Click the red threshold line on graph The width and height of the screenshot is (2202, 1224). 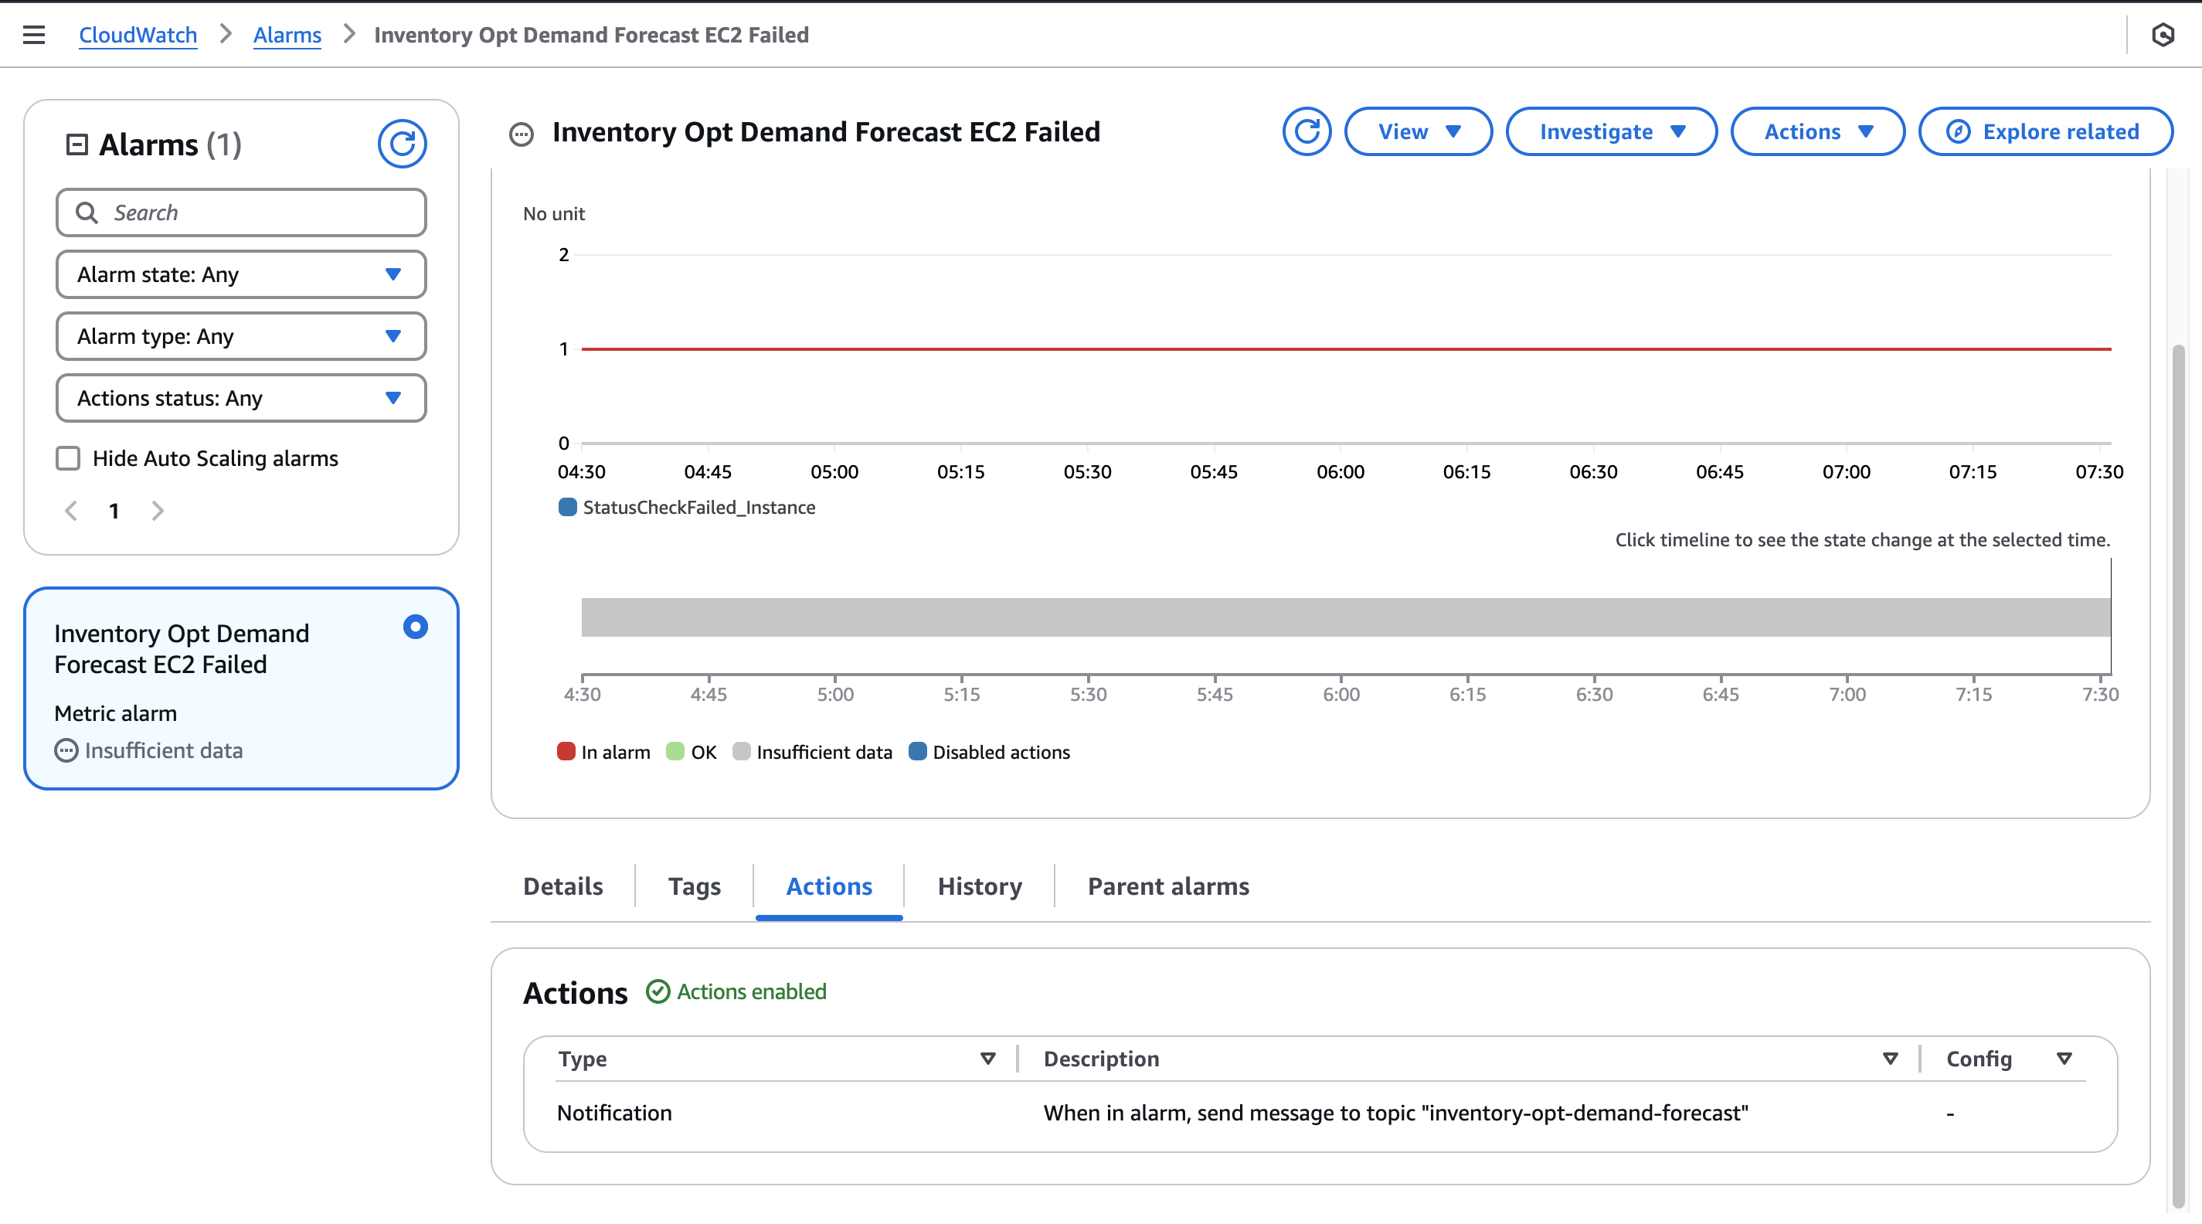1347,348
